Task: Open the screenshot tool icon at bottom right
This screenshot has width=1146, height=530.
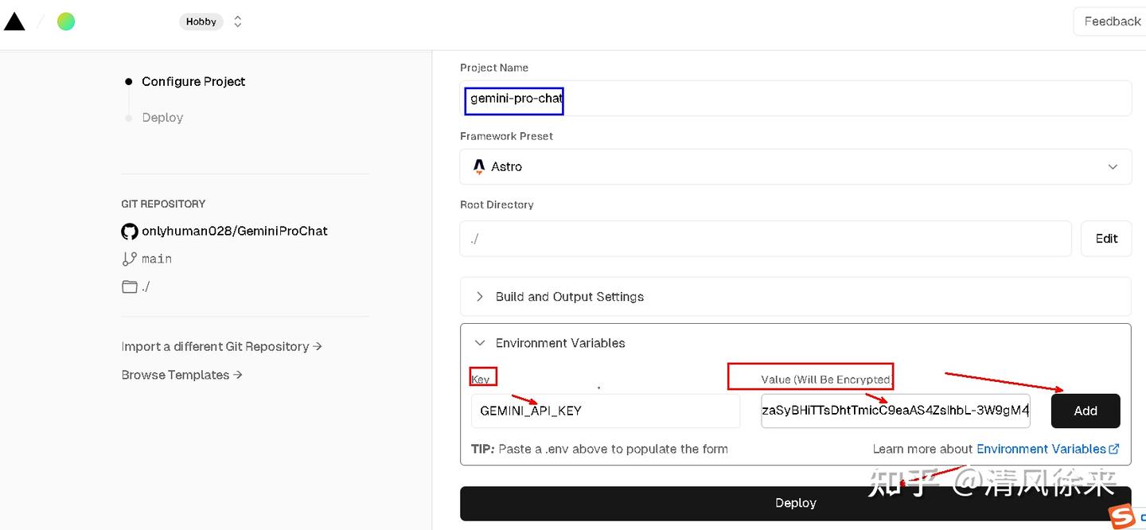Action: pos(1122,516)
